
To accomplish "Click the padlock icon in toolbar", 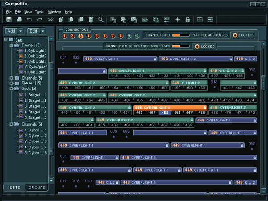I will click(188, 20).
